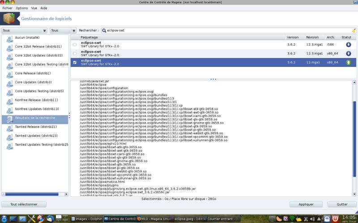The image size is (358, 223).
Task: Click the clock showing 14:05
Action: click(x=349, y=217)
